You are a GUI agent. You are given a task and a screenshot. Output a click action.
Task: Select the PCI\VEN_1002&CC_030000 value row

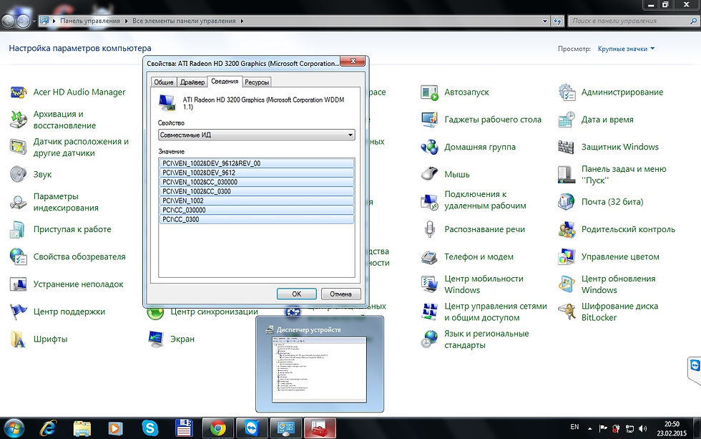click(x=257, y=182)
